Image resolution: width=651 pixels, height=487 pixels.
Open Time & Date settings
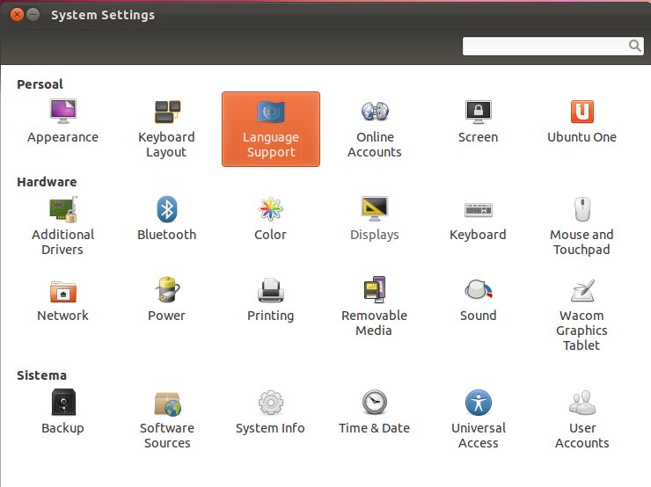pyautogui.click(x=374, y=411)
